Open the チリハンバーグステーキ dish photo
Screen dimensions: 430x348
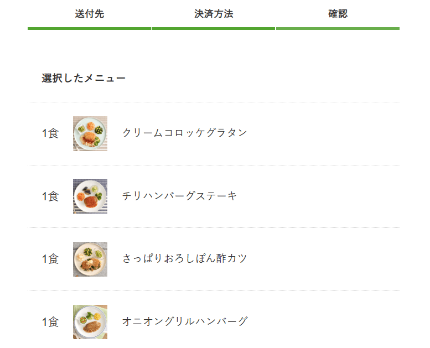pos(90,196)
